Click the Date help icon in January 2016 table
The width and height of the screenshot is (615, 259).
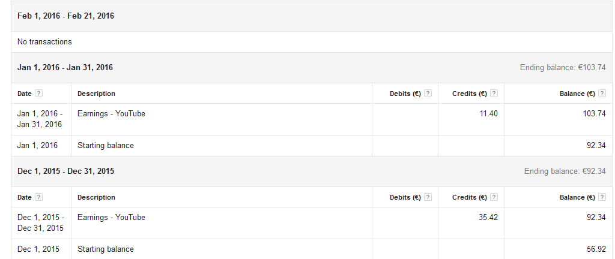[x=38, y=94]
